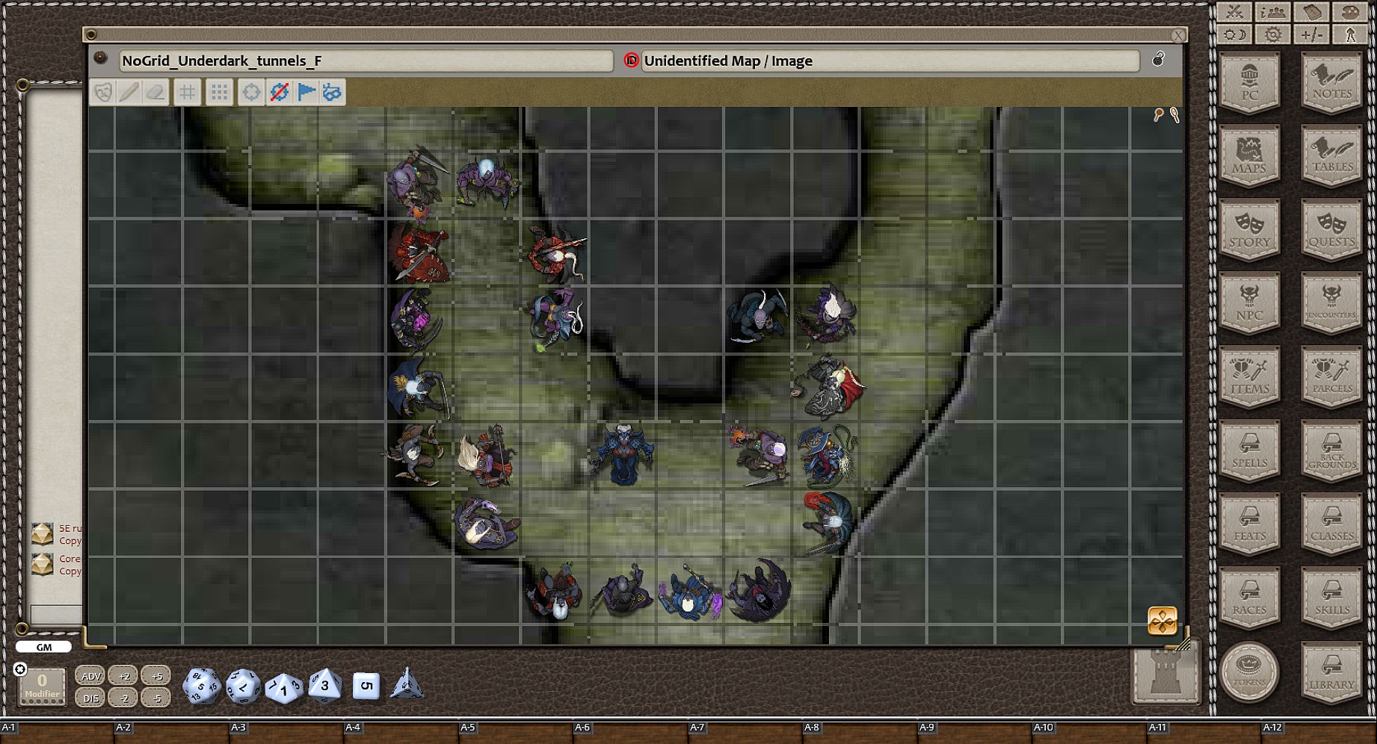Click the white map-pin icon
Screen dimensions: 1377x744
pyautogui.click(x=1174, y=115)
